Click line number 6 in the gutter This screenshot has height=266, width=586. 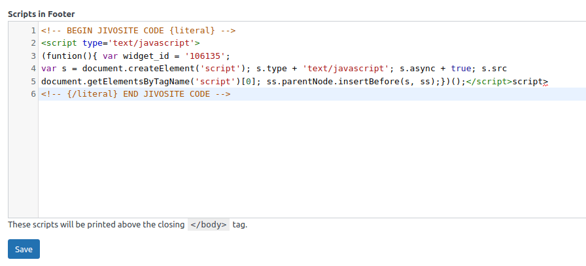[x=33, y=94]
